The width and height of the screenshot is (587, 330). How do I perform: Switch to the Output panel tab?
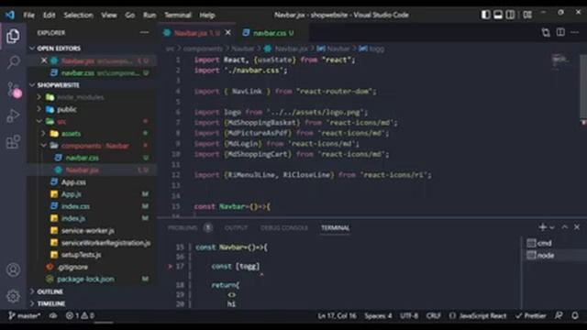[x=237, y=227]
